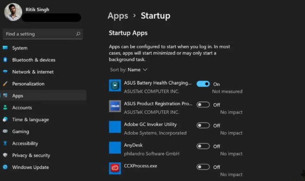Click No impact label for CCXProcess.exe

tap(231, 174)
